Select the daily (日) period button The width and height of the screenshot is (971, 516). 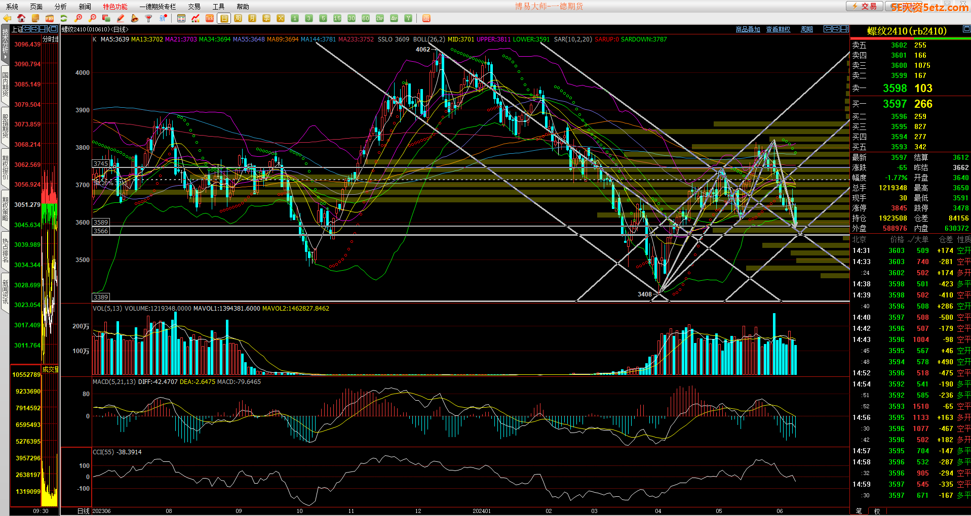coord(224,18)
